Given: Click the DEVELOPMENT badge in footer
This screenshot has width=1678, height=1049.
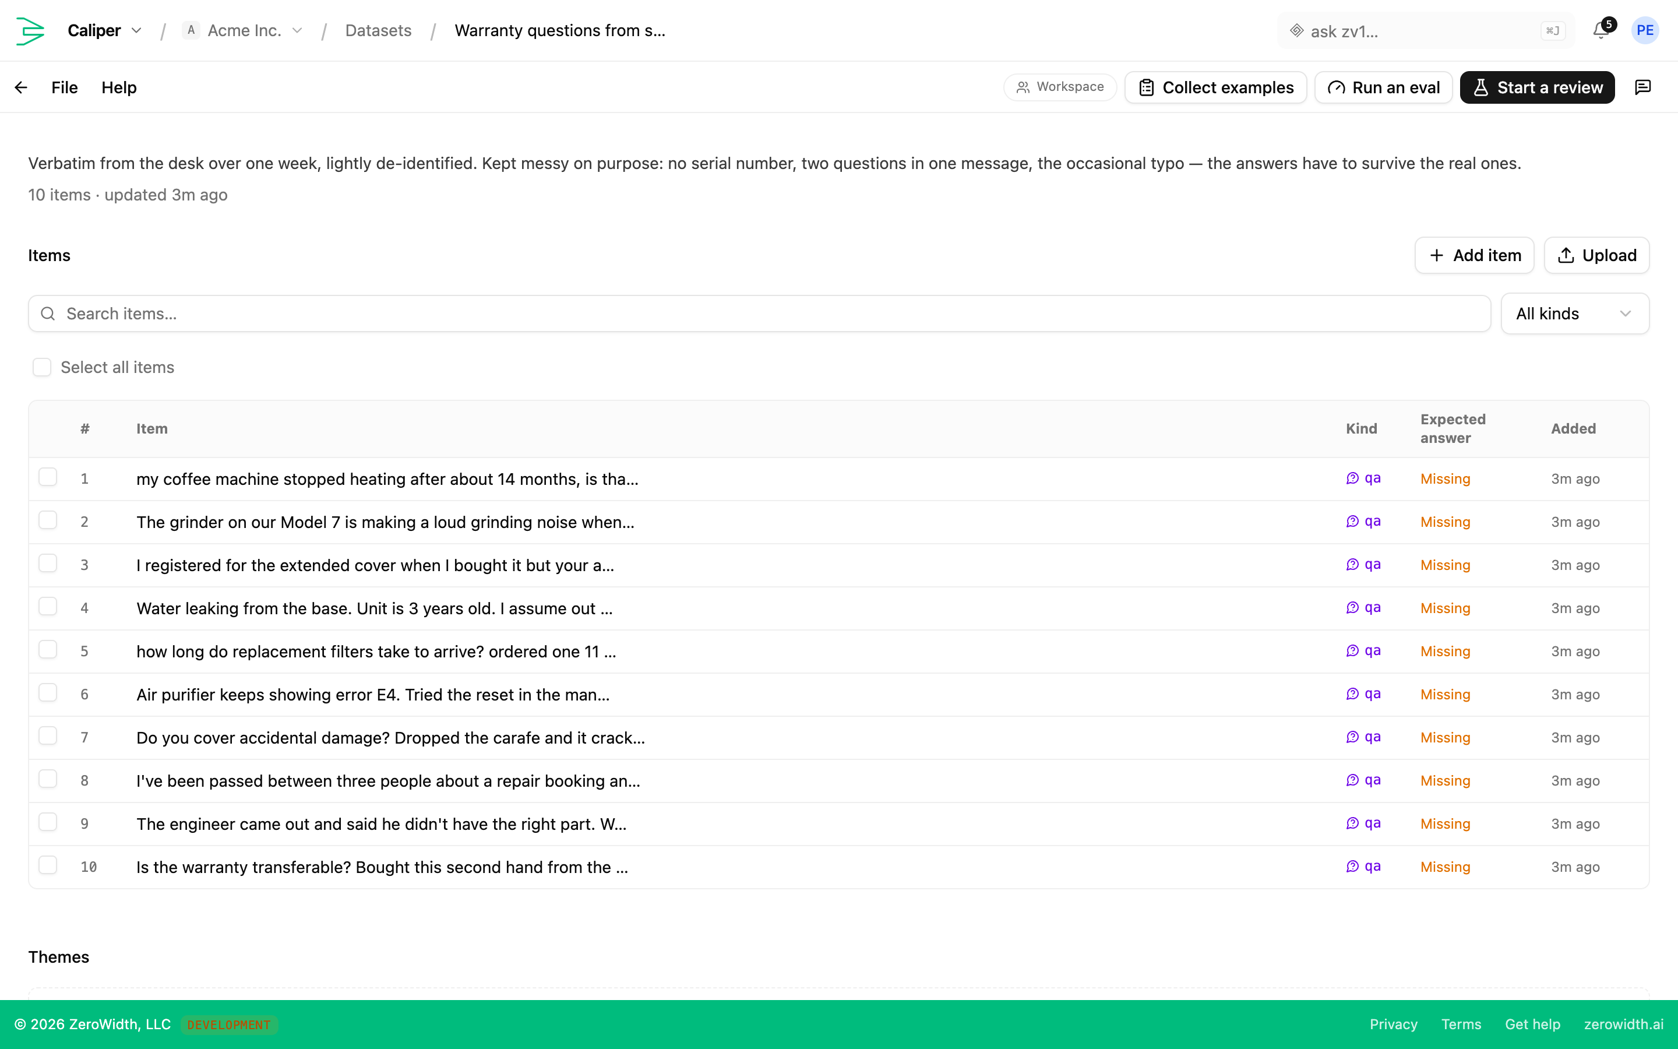Looking at the screenshot, I should (229, 1025).
